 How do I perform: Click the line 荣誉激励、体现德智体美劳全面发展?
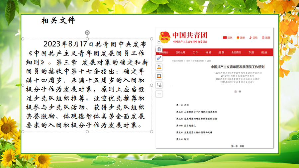point(85,116)
